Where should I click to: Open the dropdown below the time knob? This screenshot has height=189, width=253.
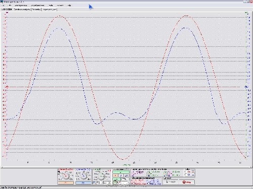107,182
